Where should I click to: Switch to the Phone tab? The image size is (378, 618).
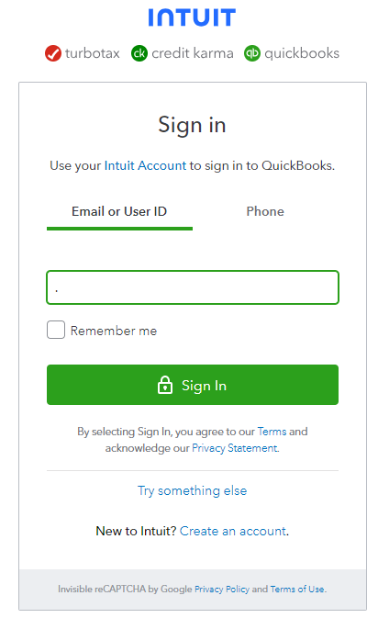[x=265, y=211]
